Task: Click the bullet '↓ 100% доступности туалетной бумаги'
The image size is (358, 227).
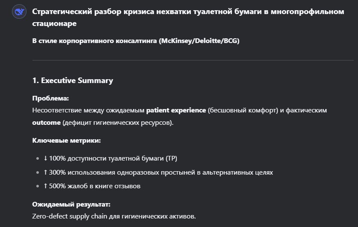Action: pyautogui.click(x=110, y=158)
